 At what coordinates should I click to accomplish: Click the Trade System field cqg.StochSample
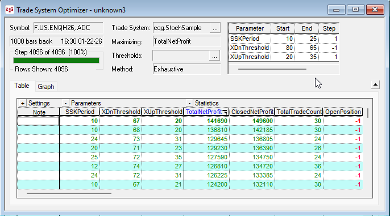tap(181, 28)
